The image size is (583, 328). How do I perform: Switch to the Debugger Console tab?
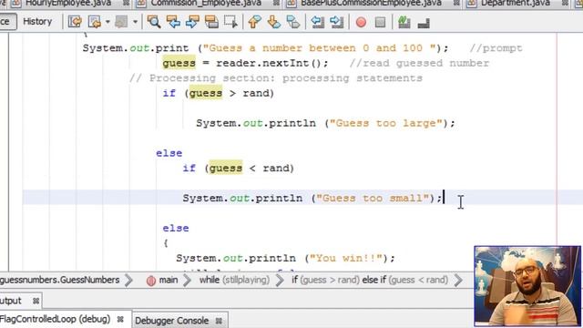pos(171,320)
